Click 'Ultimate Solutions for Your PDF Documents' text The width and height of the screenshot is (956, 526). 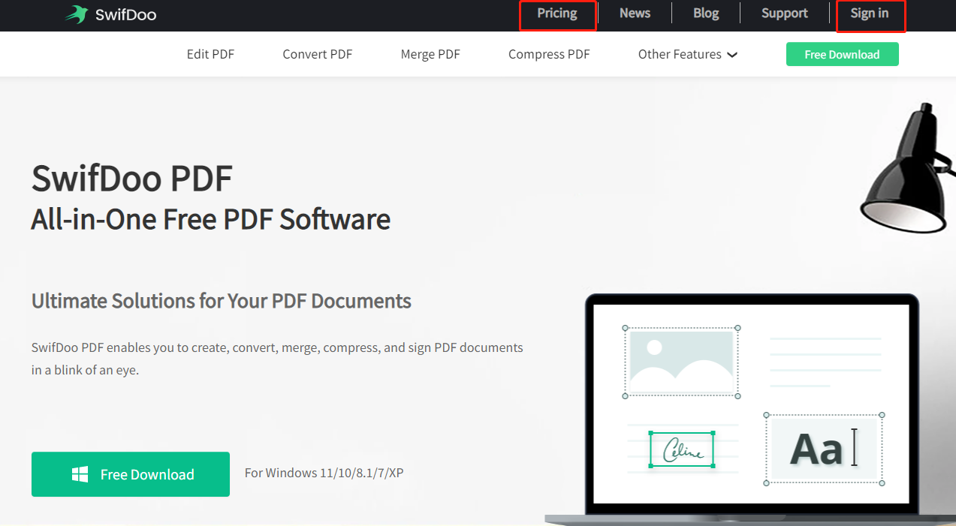point(221,301)
